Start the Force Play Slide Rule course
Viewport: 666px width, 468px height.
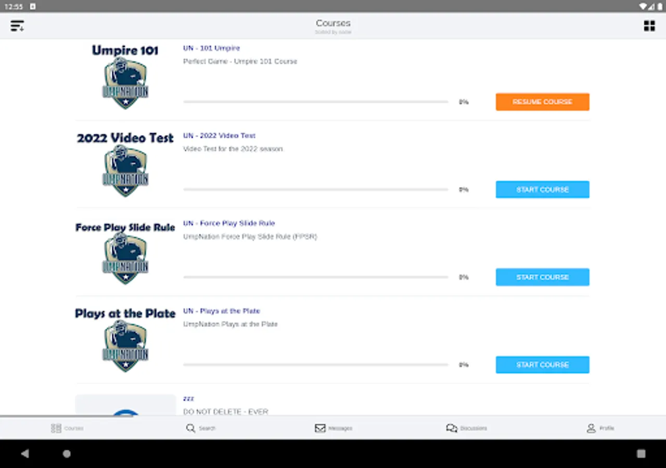point(542,277)
